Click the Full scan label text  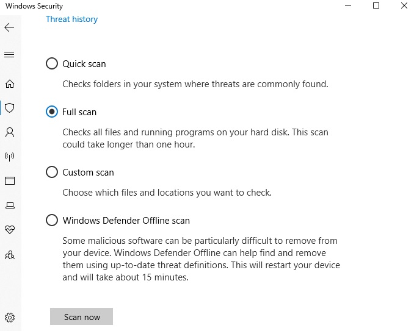[x=79, y=112]
